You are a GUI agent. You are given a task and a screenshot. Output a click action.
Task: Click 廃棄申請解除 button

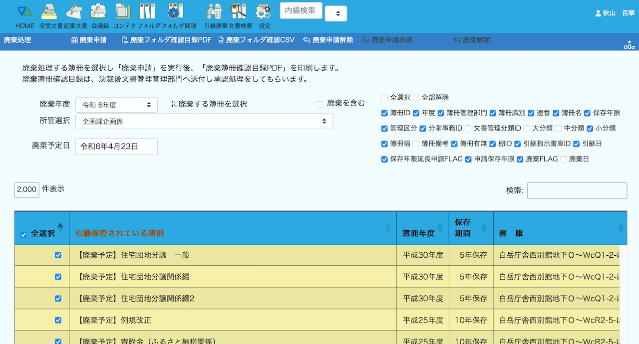(328, 40)
